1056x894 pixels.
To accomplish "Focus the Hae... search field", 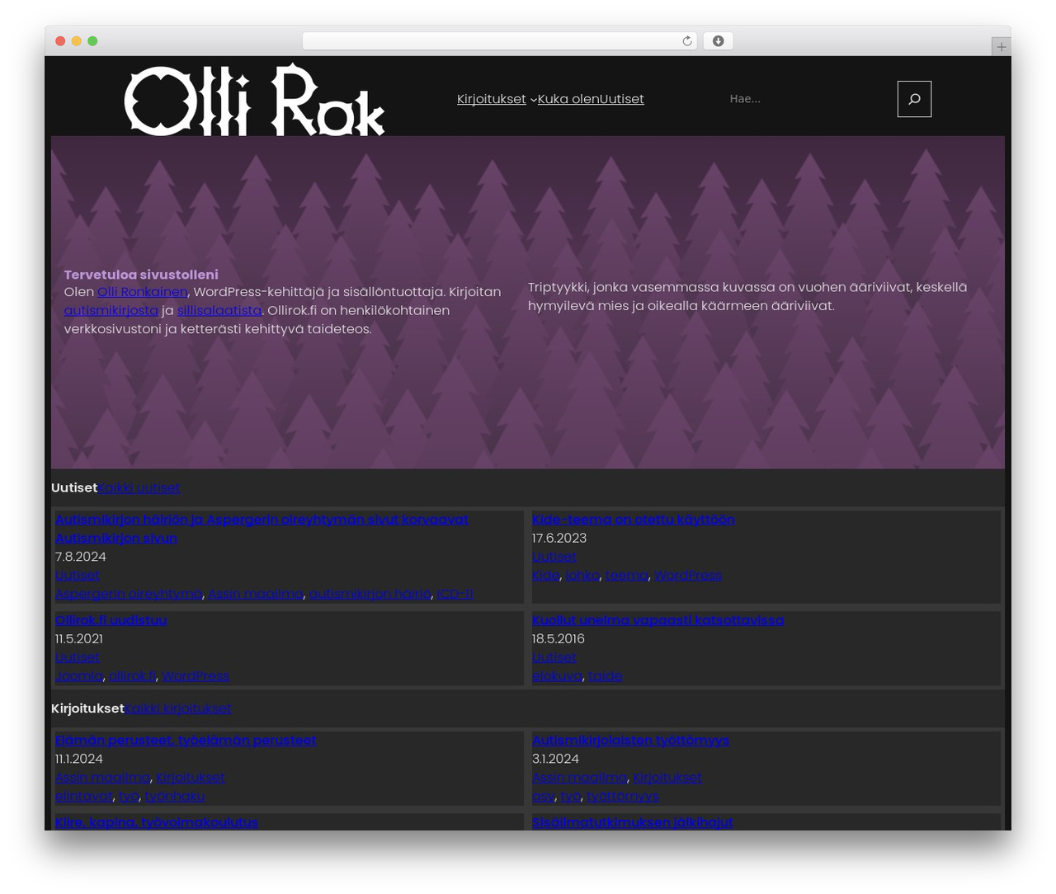I will 807,99.
